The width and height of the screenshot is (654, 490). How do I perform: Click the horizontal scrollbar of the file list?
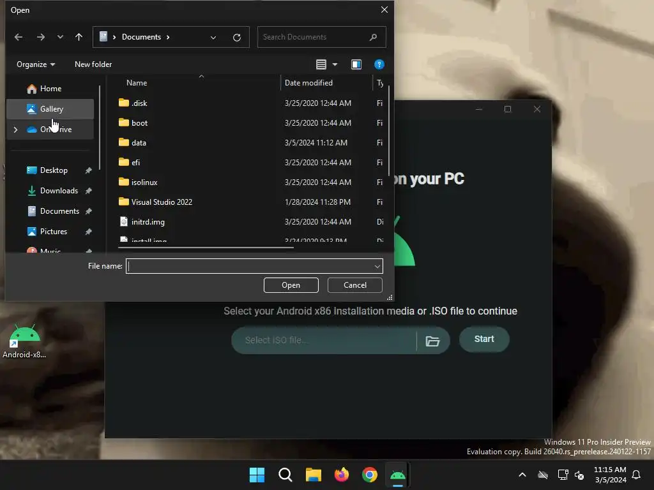point(206,248)
